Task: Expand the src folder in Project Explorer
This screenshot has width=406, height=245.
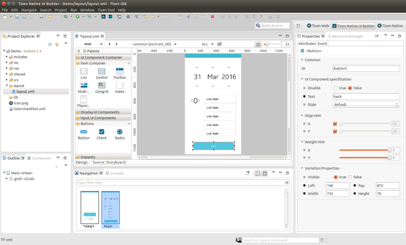Action: click(7, 80)
